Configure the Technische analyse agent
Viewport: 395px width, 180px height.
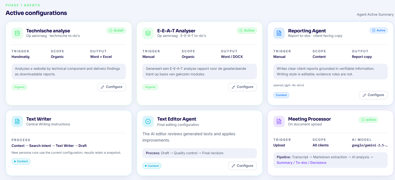[x=112, y=87]
